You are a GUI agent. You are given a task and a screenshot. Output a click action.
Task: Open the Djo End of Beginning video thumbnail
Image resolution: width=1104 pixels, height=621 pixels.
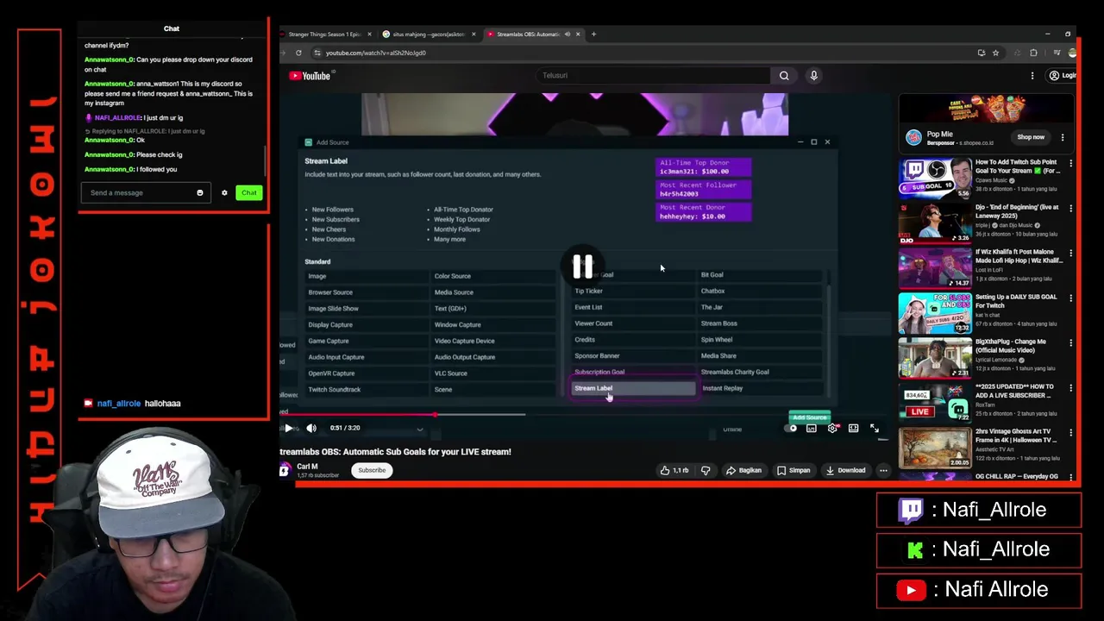[x=935, y=223]
